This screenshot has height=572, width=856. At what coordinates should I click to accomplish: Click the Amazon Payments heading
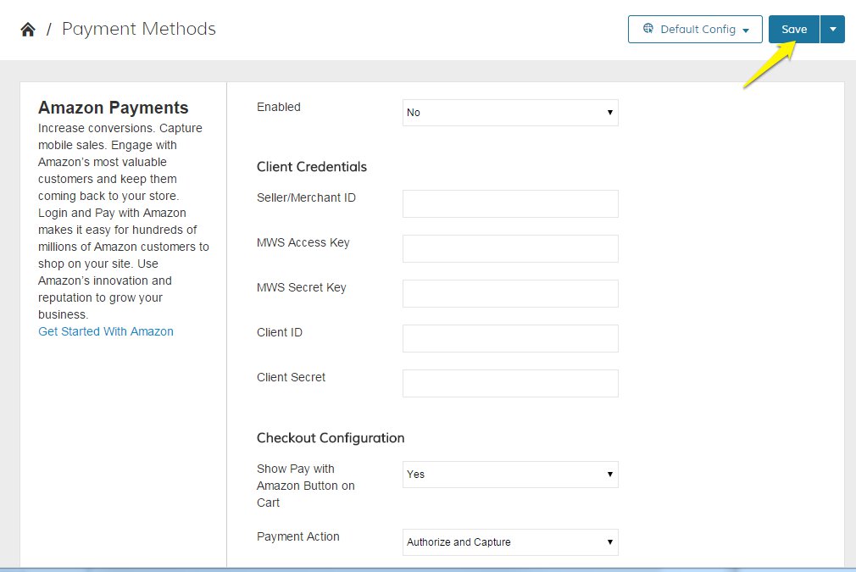[x=113, y=108]
